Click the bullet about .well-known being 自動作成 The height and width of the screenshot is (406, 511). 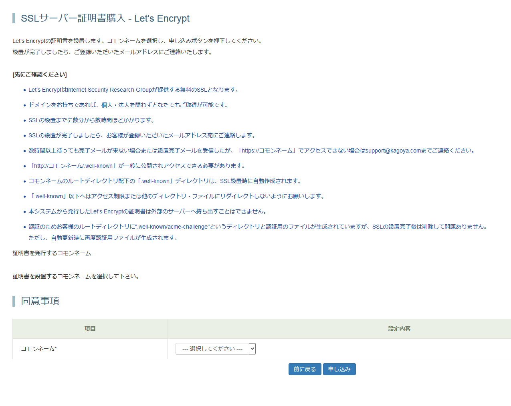(x=166, y=181)
